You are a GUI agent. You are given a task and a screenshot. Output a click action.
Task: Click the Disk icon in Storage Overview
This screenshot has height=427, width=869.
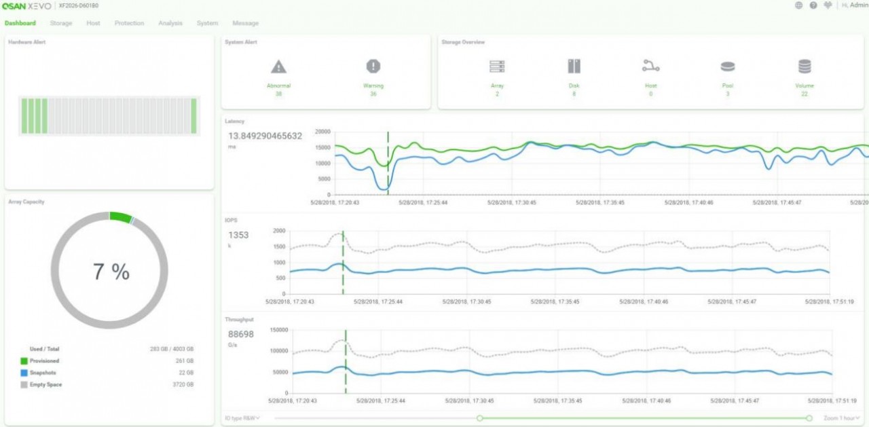(x=574, y=67)
